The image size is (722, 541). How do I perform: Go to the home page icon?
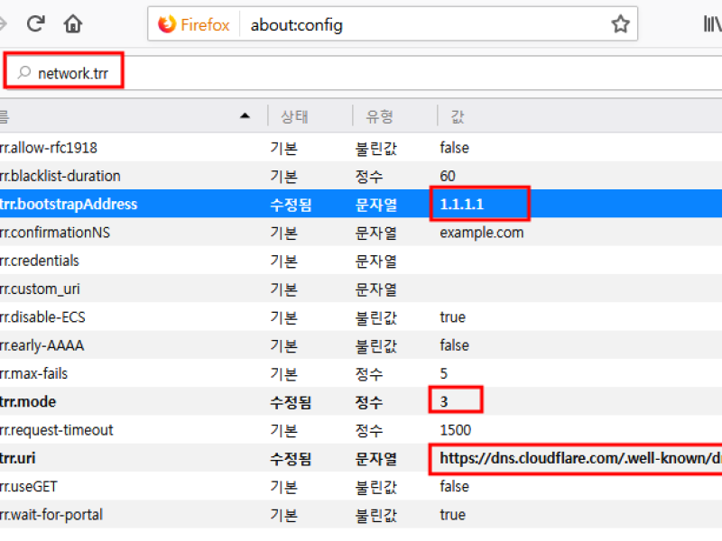[73, 23]
